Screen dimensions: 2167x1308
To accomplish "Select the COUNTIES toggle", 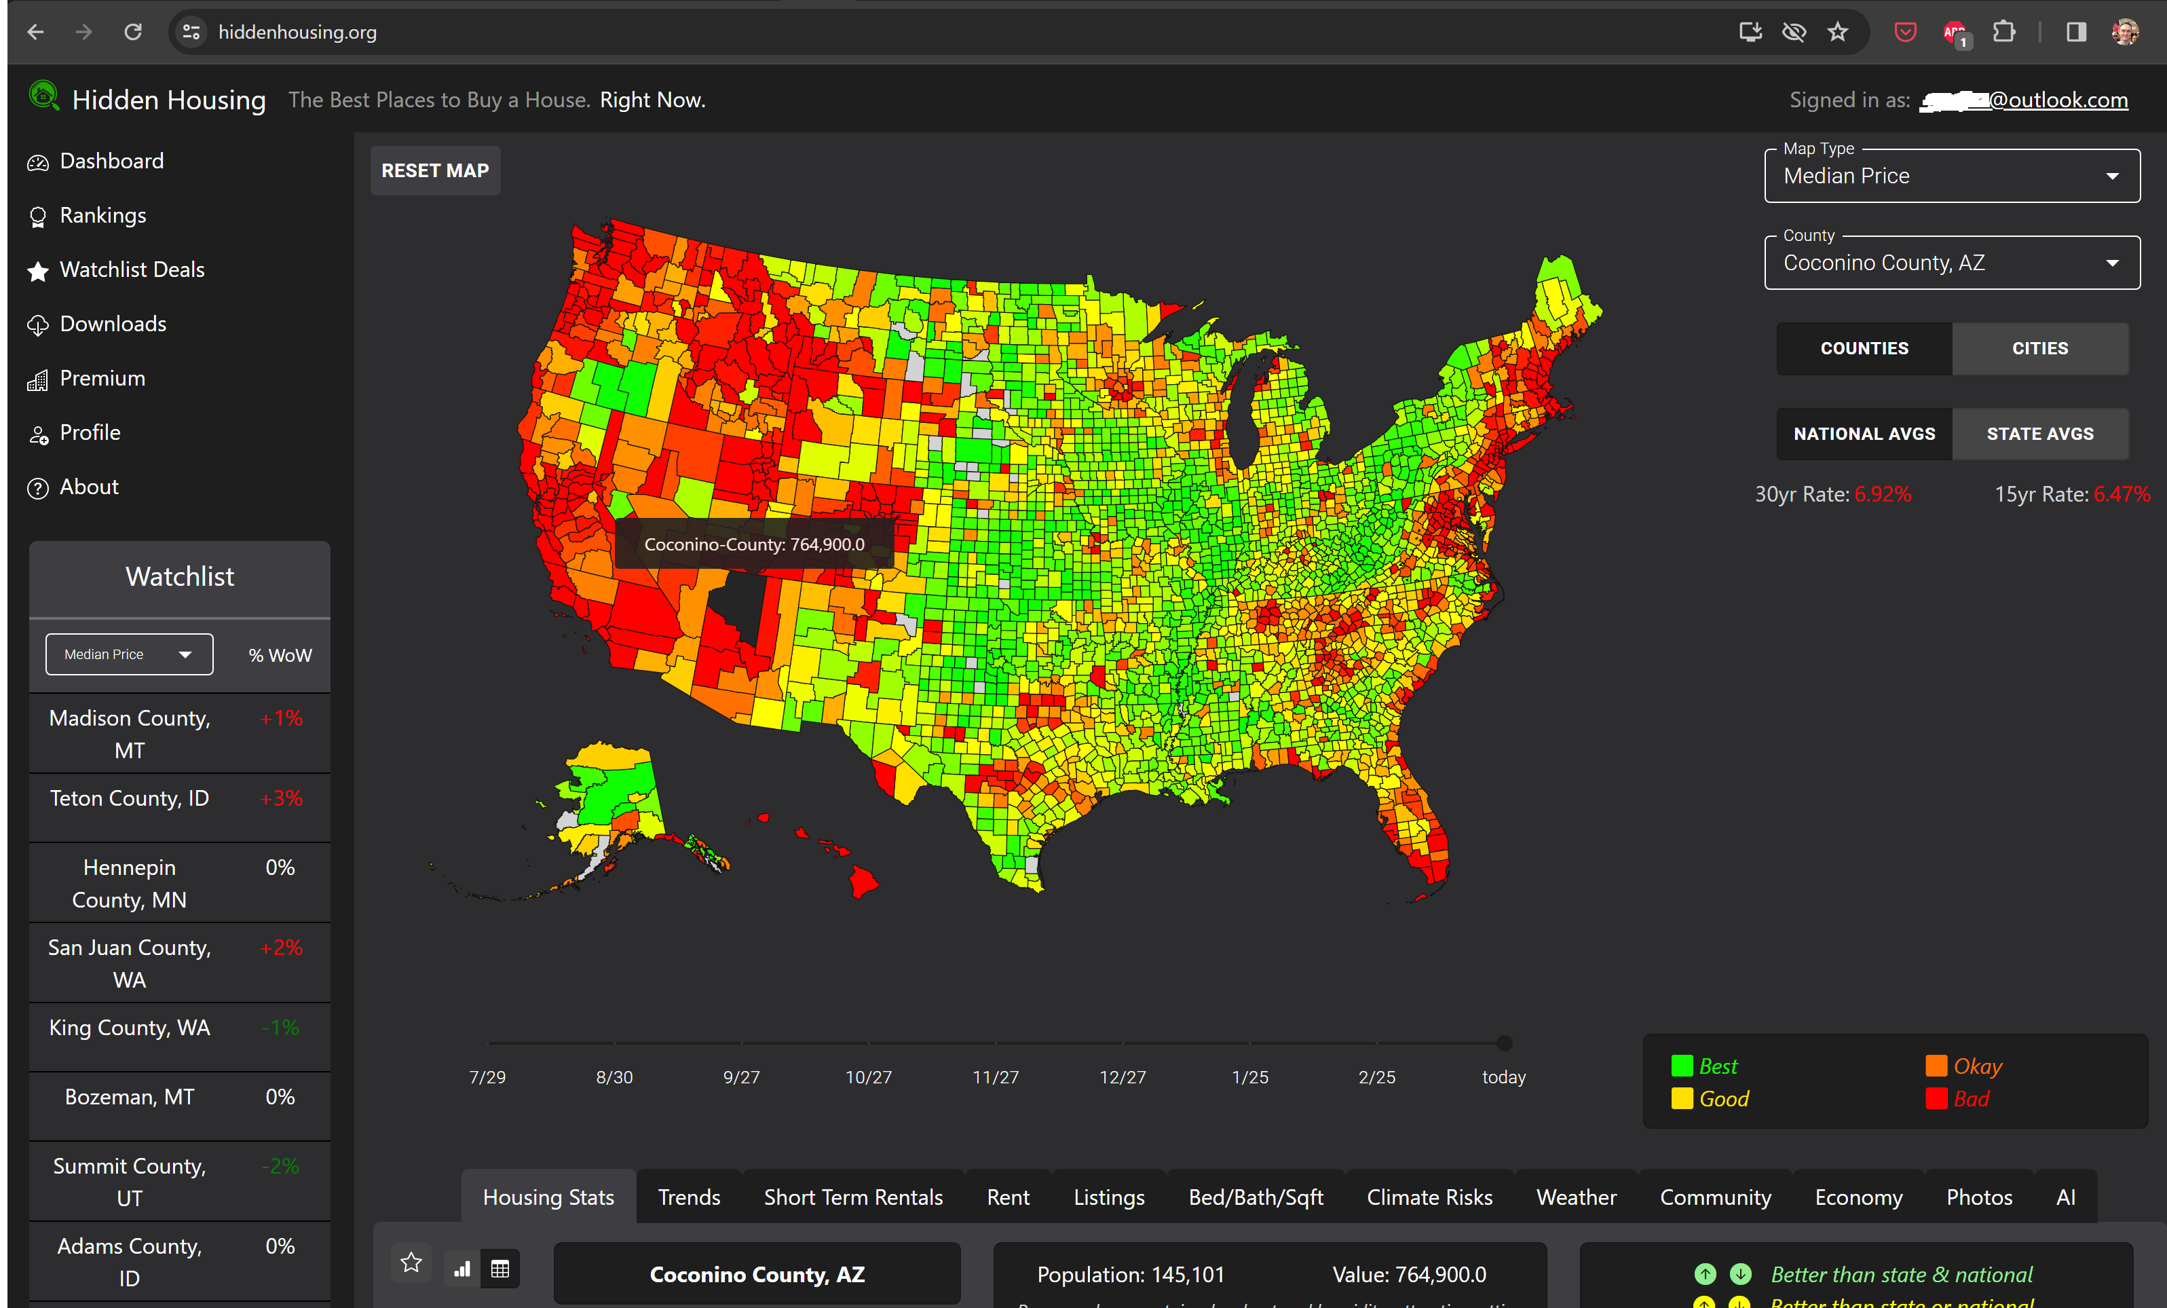I will (x=1864, y=348).
